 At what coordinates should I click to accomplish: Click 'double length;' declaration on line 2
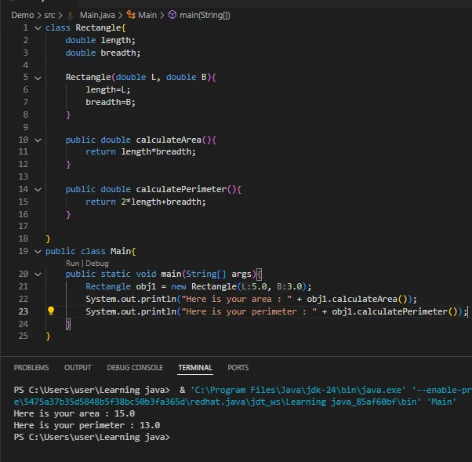[100, 40]
